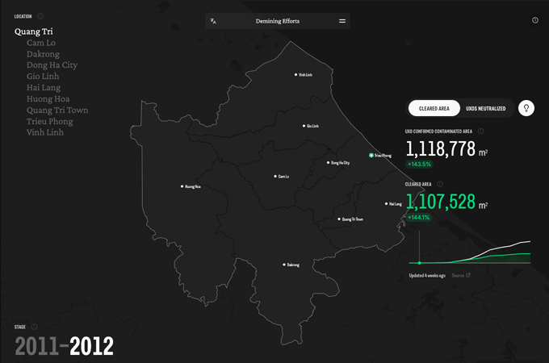Image resolution: width=549 pixels, height=363 pixels.
Task: Open the hamburger menu beside Demining Efforts
Action: point(342,21)
